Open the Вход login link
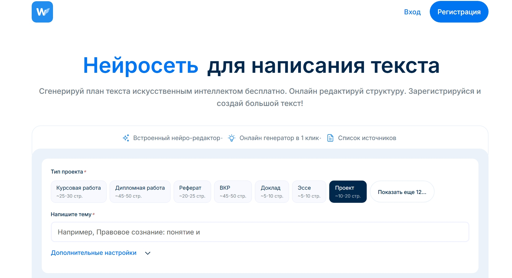 [x=412, y=12]
